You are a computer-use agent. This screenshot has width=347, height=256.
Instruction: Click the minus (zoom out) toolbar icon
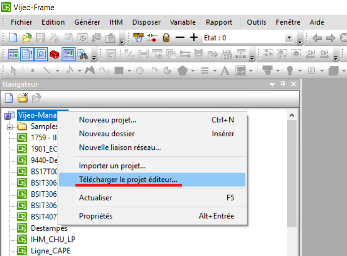click(x=180, y=38)
